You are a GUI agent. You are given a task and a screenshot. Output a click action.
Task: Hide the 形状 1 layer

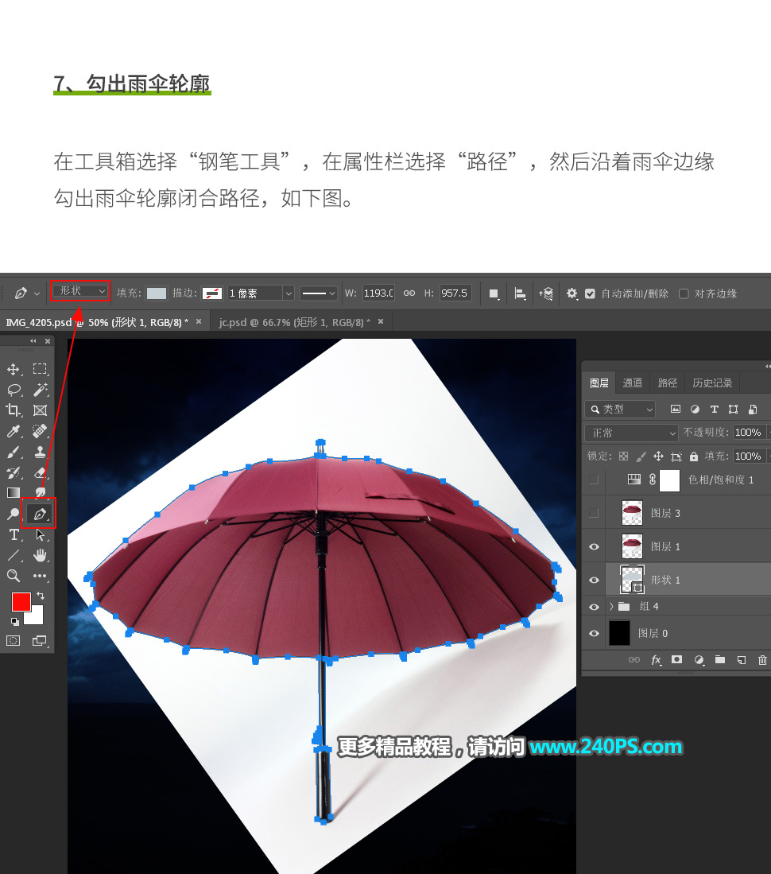(594, 580)
